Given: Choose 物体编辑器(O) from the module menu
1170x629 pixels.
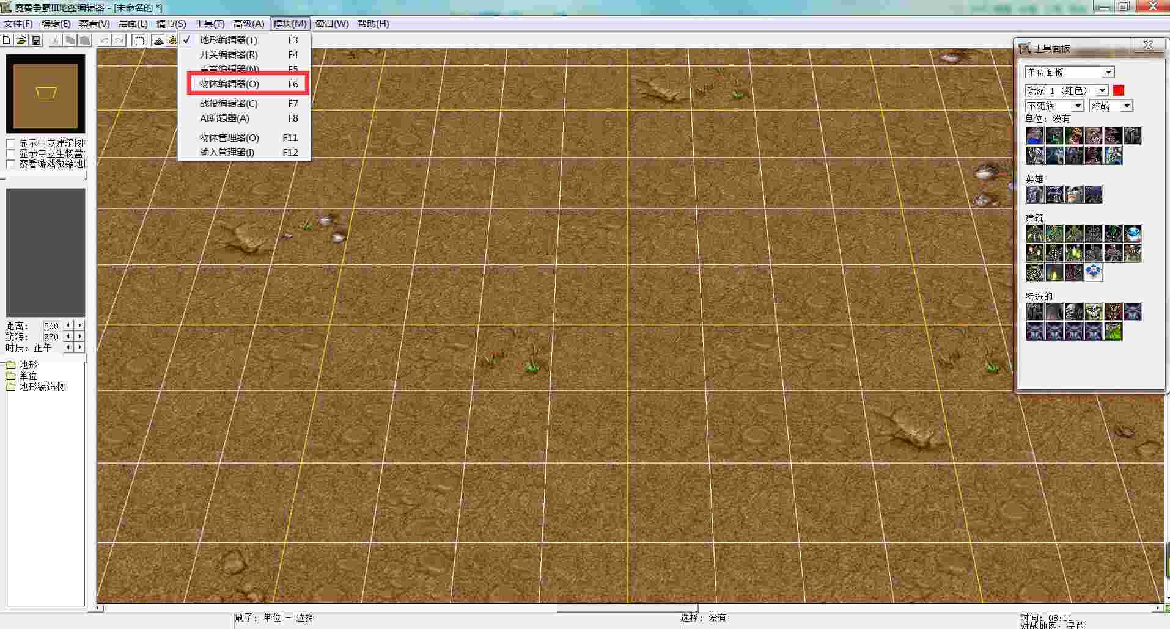Looking at the screenshot, I should pyautogui.click(x=245, y=84).
